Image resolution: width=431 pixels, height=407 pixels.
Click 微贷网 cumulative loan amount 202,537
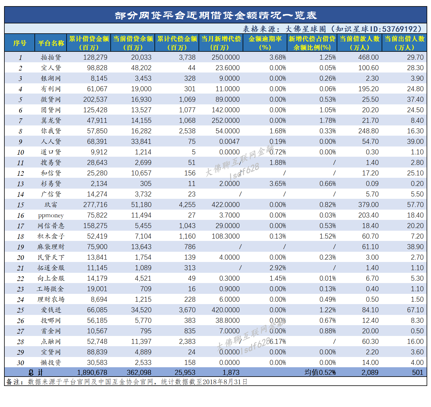click(x=95, y=99)
